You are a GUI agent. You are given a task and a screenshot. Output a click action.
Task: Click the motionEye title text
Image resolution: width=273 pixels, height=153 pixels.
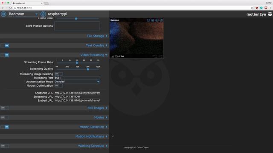tap(256, 14)
